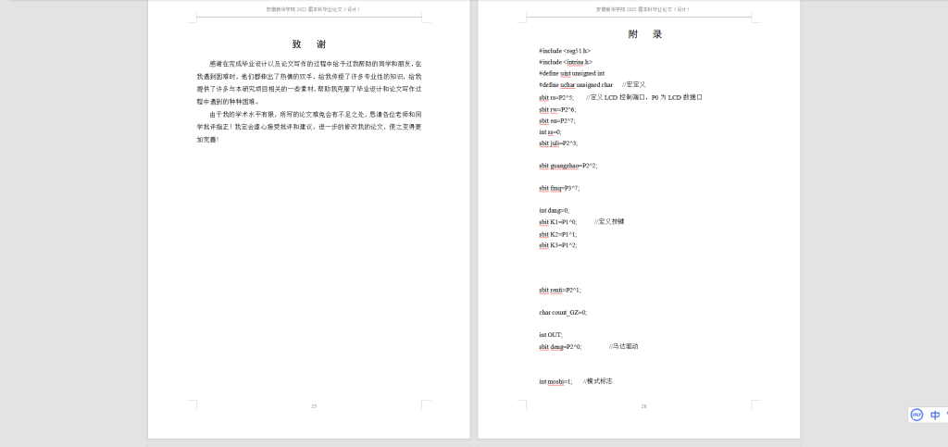
Task: Click the 致谢 heading on page 25
Action: [x=309, y=44]
